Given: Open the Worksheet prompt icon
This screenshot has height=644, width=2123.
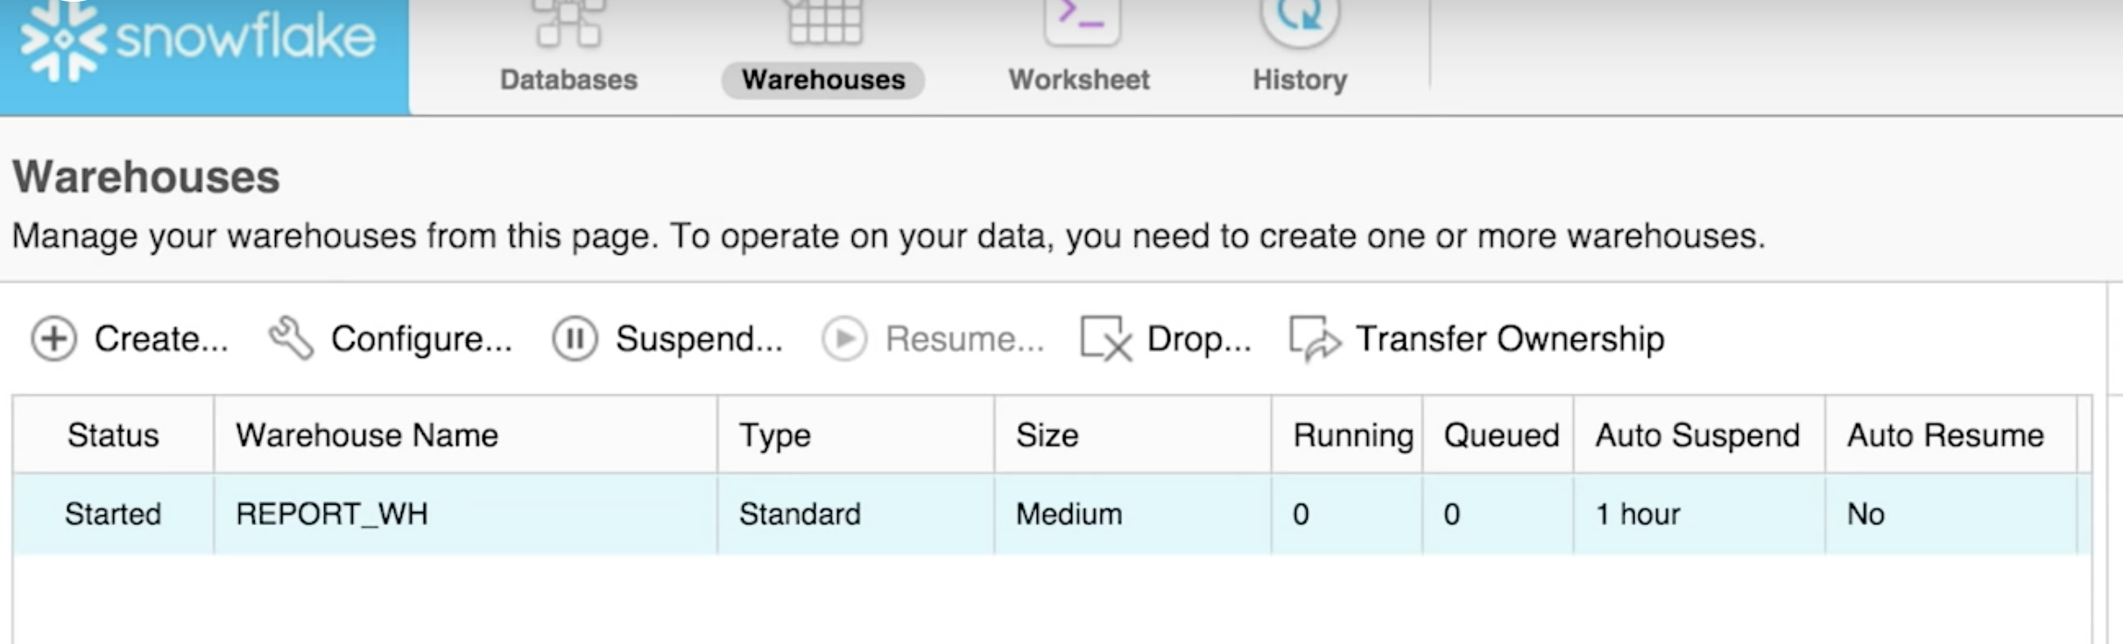Looking at the screenshot, I should (x=1082, y=23).
